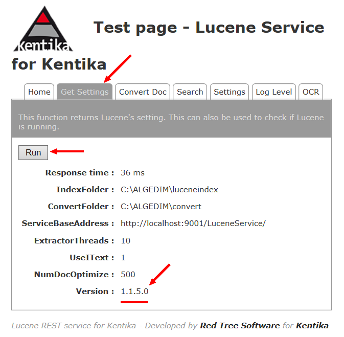The image size is (344, 337).
Task: Click the ServiceBaseAddress label
Action: (68, 223)
